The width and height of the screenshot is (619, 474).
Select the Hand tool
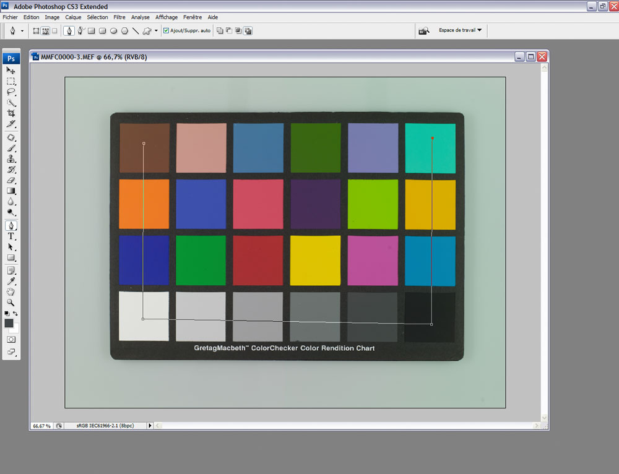click(11, 292)
